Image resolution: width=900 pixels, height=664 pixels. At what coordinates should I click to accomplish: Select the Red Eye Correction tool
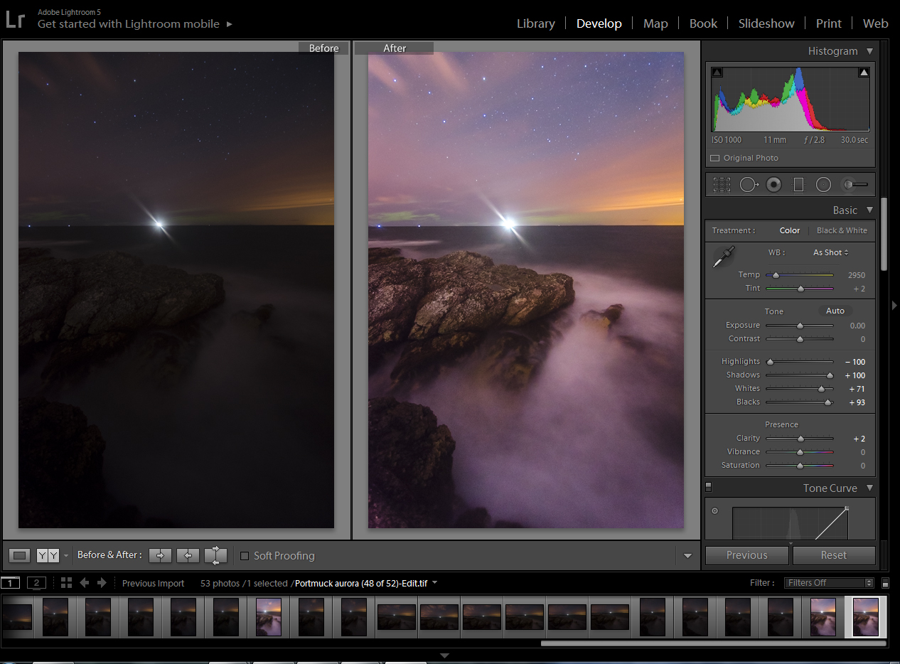pyautogui.click(x=773, y=185)
